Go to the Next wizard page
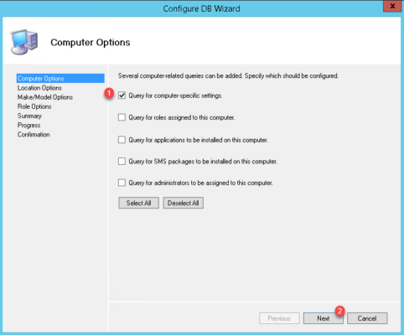Screen dimensions: 404x335 pos(324,318)
